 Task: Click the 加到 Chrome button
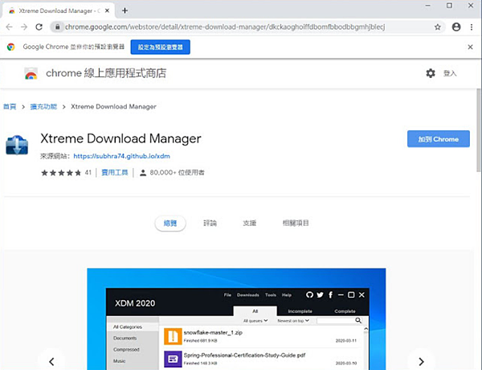click(439, 139)
